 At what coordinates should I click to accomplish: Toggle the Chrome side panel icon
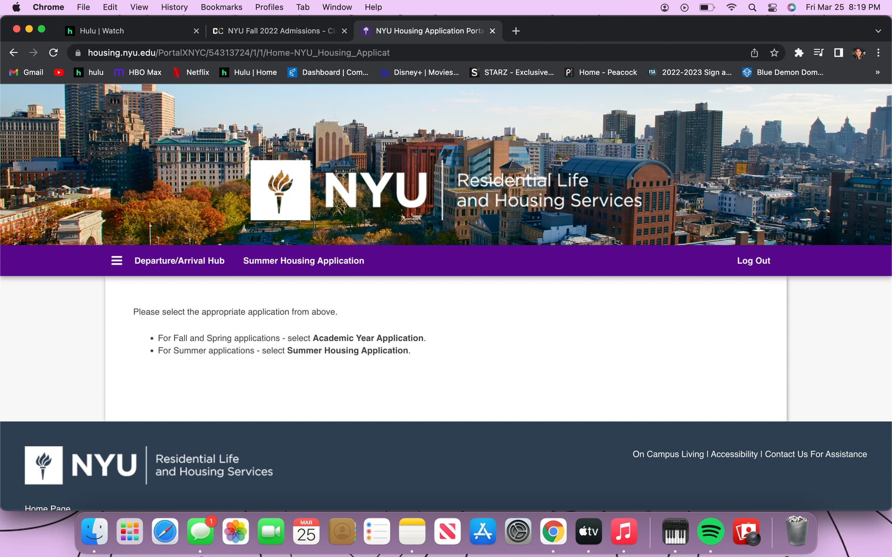[838, 52]
